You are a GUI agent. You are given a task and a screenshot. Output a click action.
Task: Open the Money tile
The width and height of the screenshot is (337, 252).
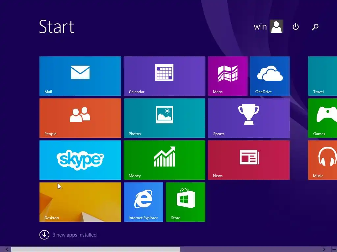click(165, 160)
